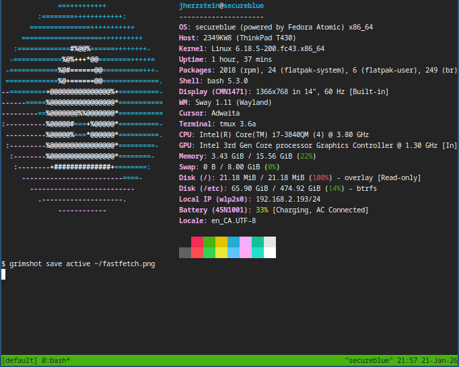Select the top-row teal color block

(258, 242)
